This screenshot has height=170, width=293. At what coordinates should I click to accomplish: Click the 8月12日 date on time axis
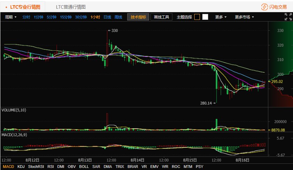point(32,160)
